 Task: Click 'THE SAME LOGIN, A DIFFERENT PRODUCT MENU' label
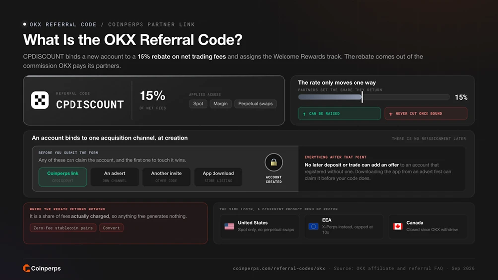pyautogui.click(x=279, y=209)
